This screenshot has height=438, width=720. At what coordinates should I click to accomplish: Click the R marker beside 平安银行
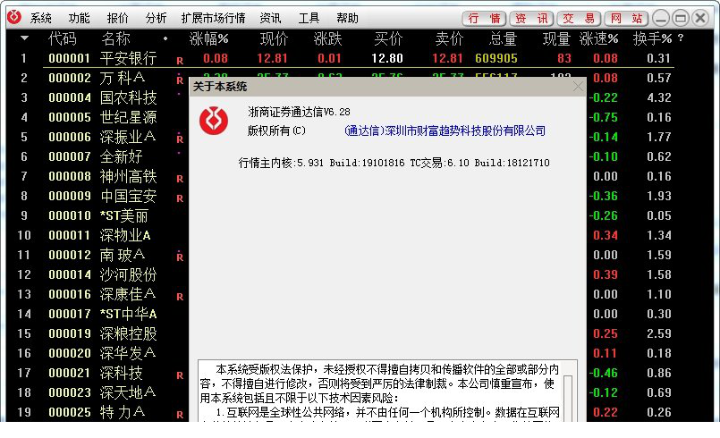point(180,61)
